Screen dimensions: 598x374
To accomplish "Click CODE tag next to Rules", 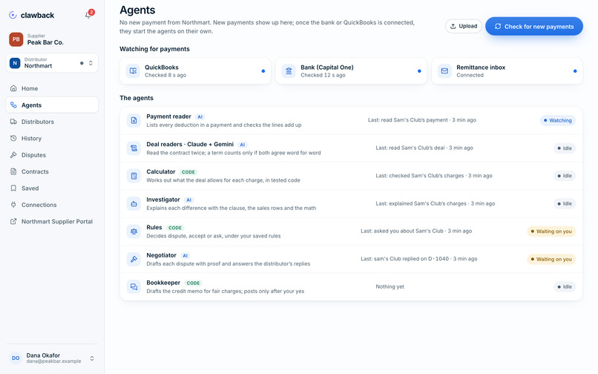I will [174, 228].
